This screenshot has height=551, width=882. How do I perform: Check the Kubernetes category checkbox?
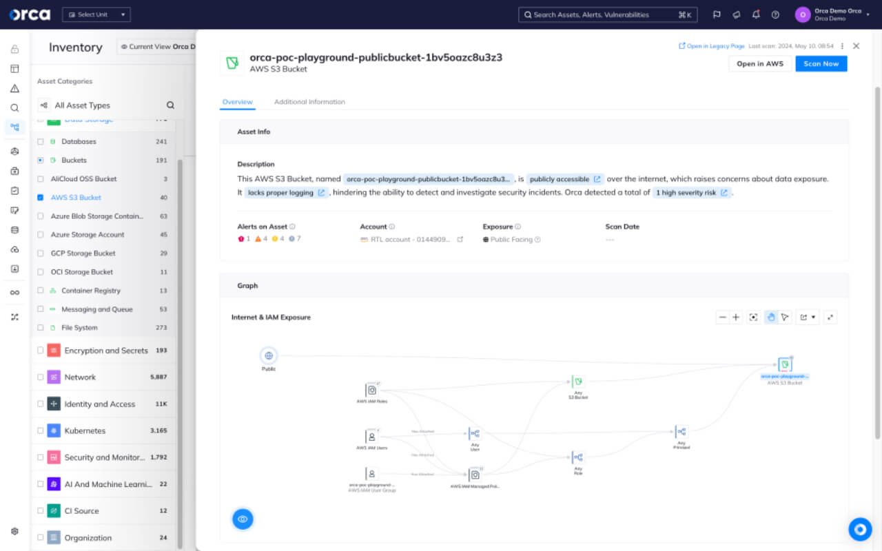point(40,431)
